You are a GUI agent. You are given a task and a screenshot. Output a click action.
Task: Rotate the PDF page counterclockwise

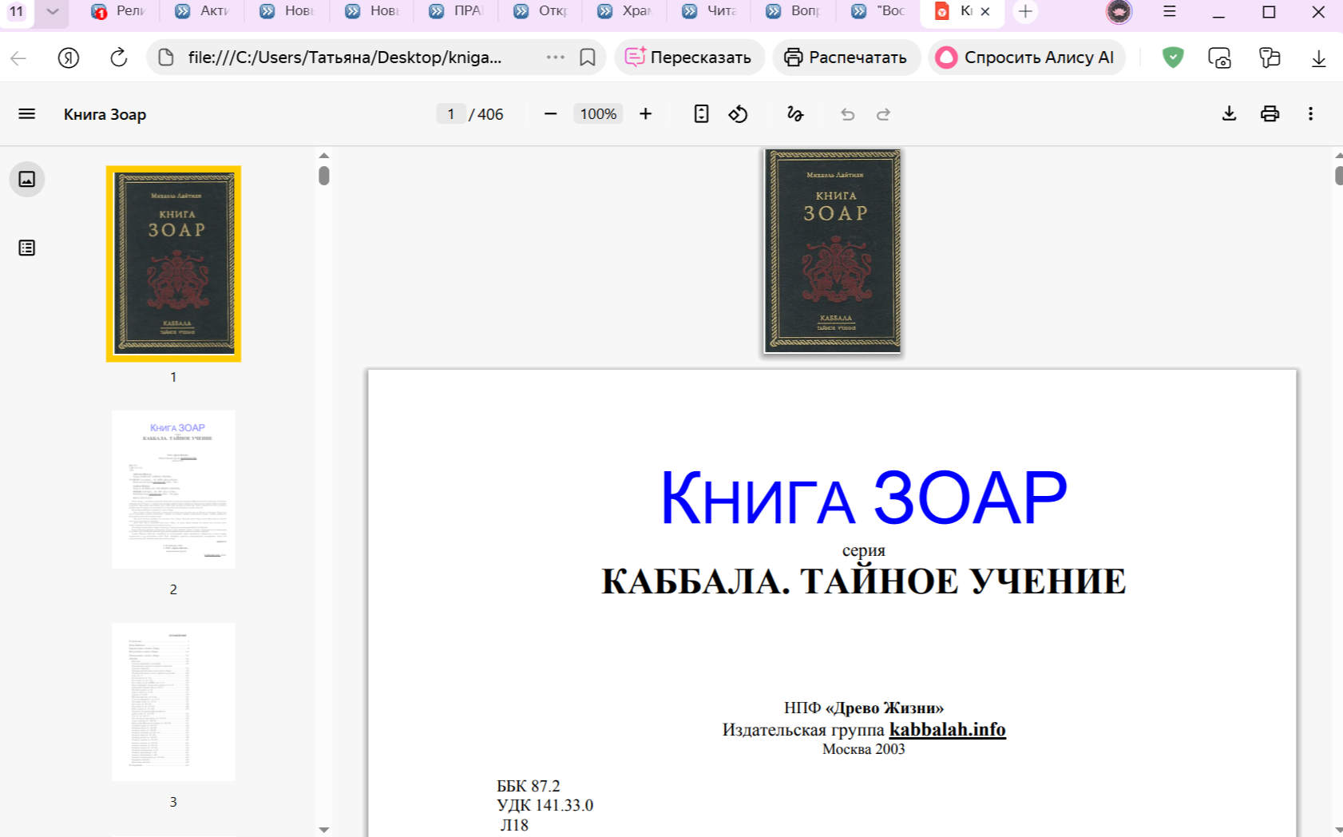pos(738,114)
